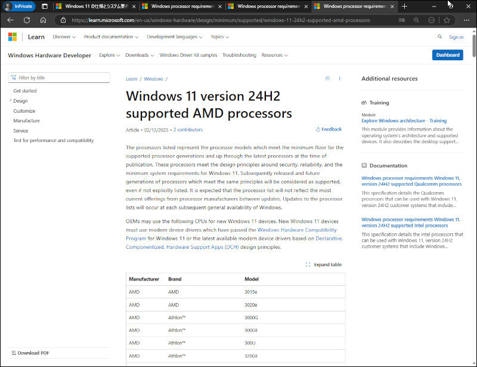
Task: Select Service in sidebar
Action: (21, 131)
